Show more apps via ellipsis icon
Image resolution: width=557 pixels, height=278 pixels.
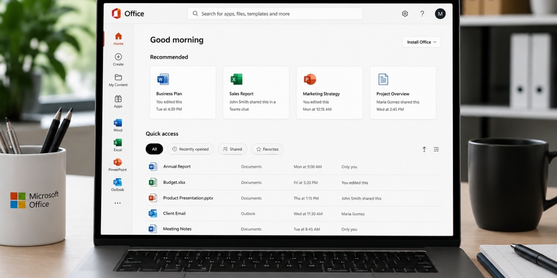point(117,203)
